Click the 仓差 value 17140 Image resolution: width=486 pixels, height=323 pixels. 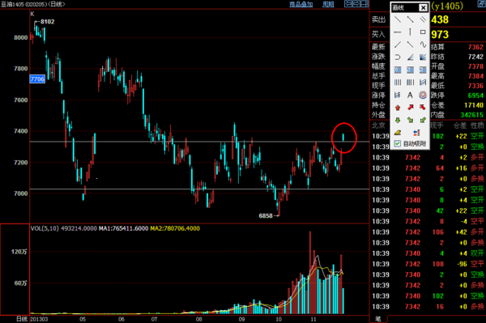[x=474, y=105]
